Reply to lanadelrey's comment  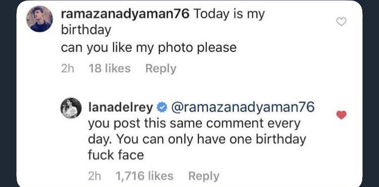pos(204,176)
